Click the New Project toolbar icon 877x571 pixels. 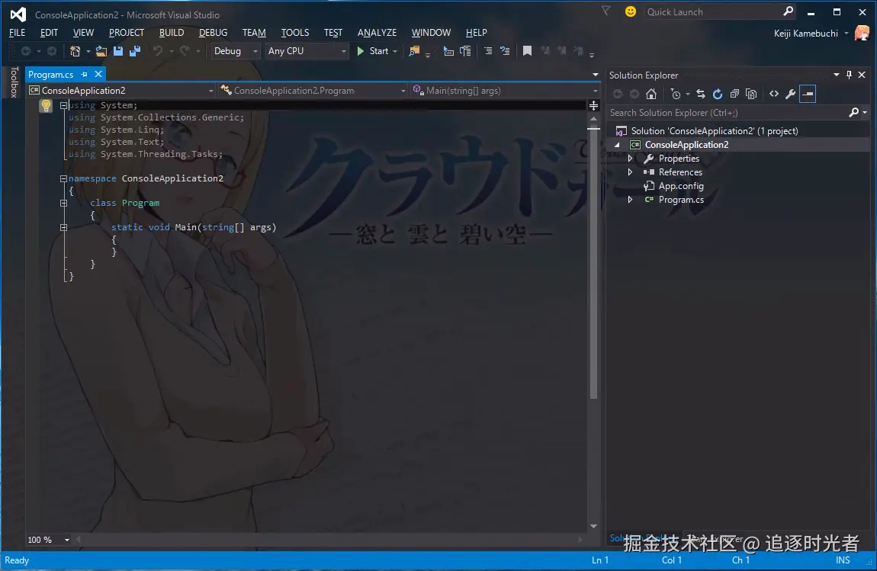[75, 51]
